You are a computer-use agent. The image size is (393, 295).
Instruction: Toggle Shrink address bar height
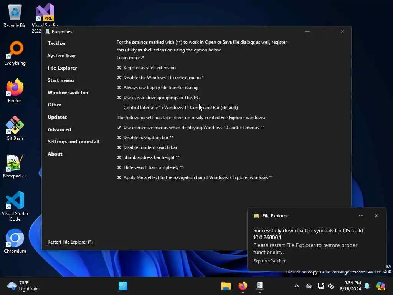[149, 157]
